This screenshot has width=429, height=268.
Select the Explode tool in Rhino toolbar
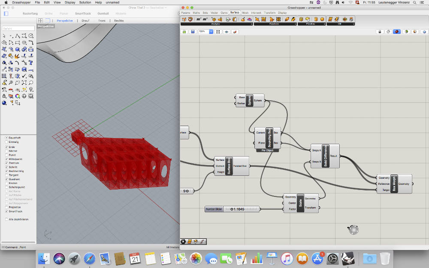click(x=17, y=56)
